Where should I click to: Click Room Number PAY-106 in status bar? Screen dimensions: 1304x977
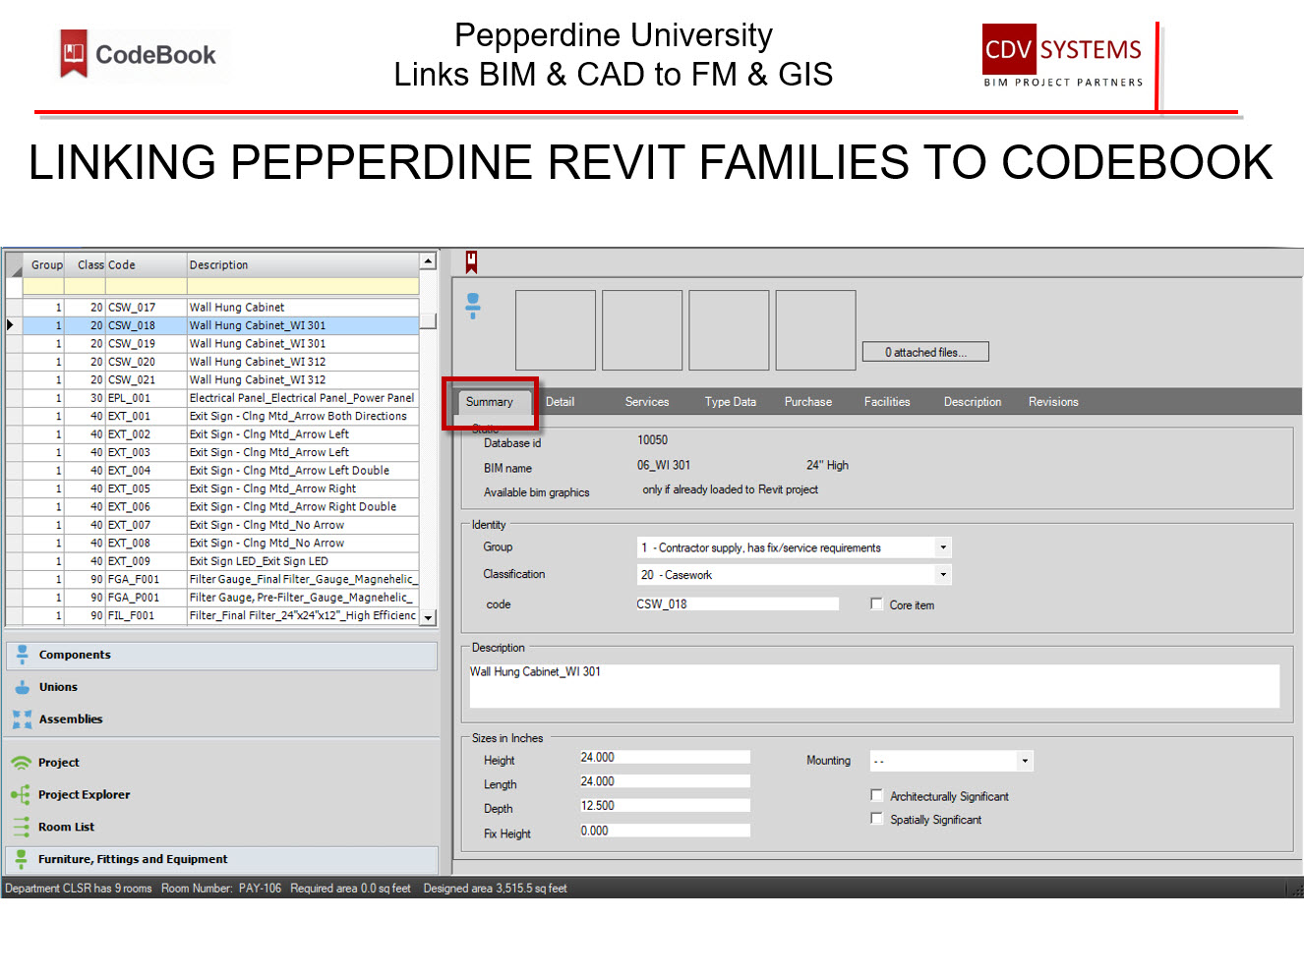pos(221,889)
